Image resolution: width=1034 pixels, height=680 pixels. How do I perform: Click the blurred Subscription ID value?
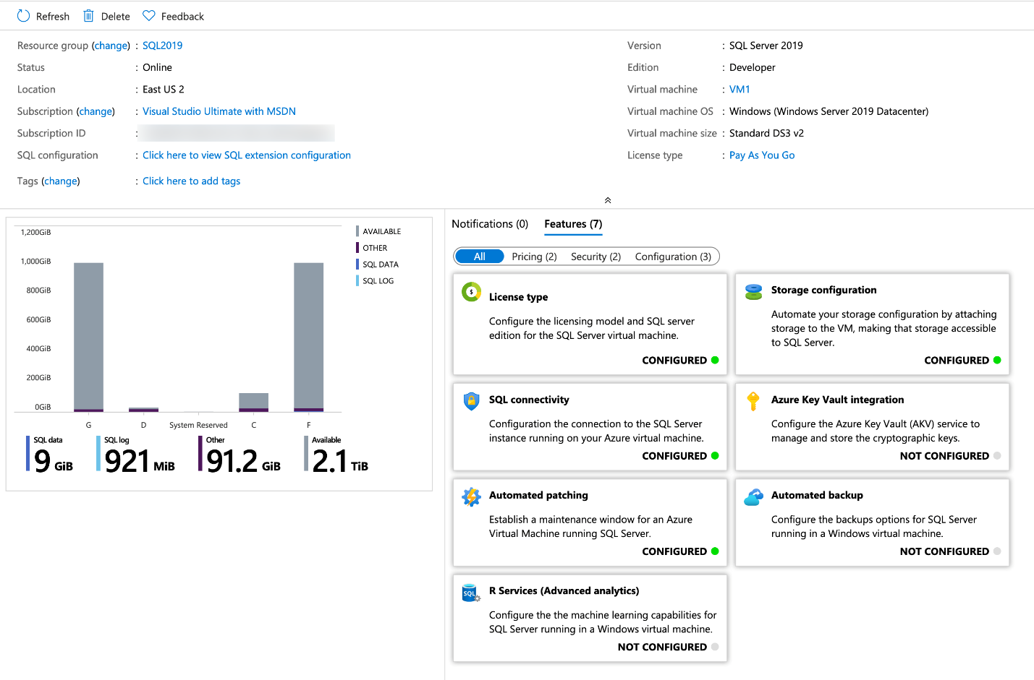(x=238, y=133)
